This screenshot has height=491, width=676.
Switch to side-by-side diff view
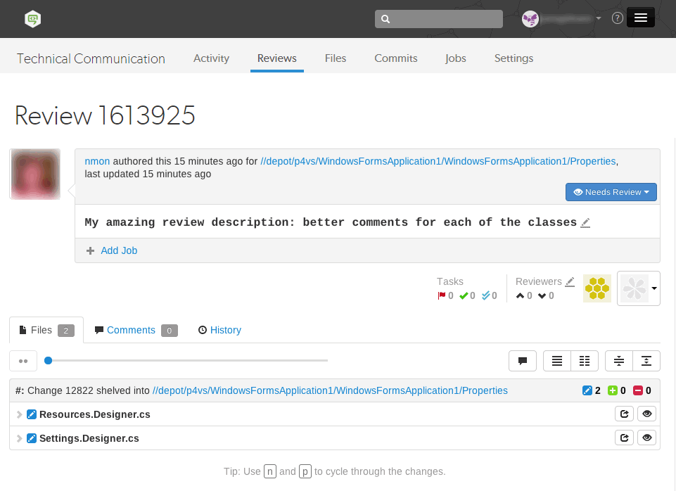(x=585, y=361)
